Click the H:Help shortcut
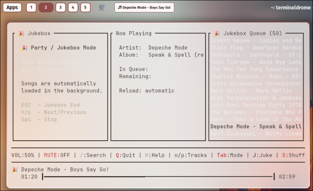The height and width of the screenshot is (191, 313). click(x=155, y=155)
